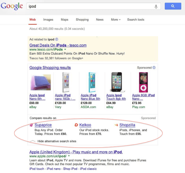Click the Sponsored info icon

[x=154, y=68]
